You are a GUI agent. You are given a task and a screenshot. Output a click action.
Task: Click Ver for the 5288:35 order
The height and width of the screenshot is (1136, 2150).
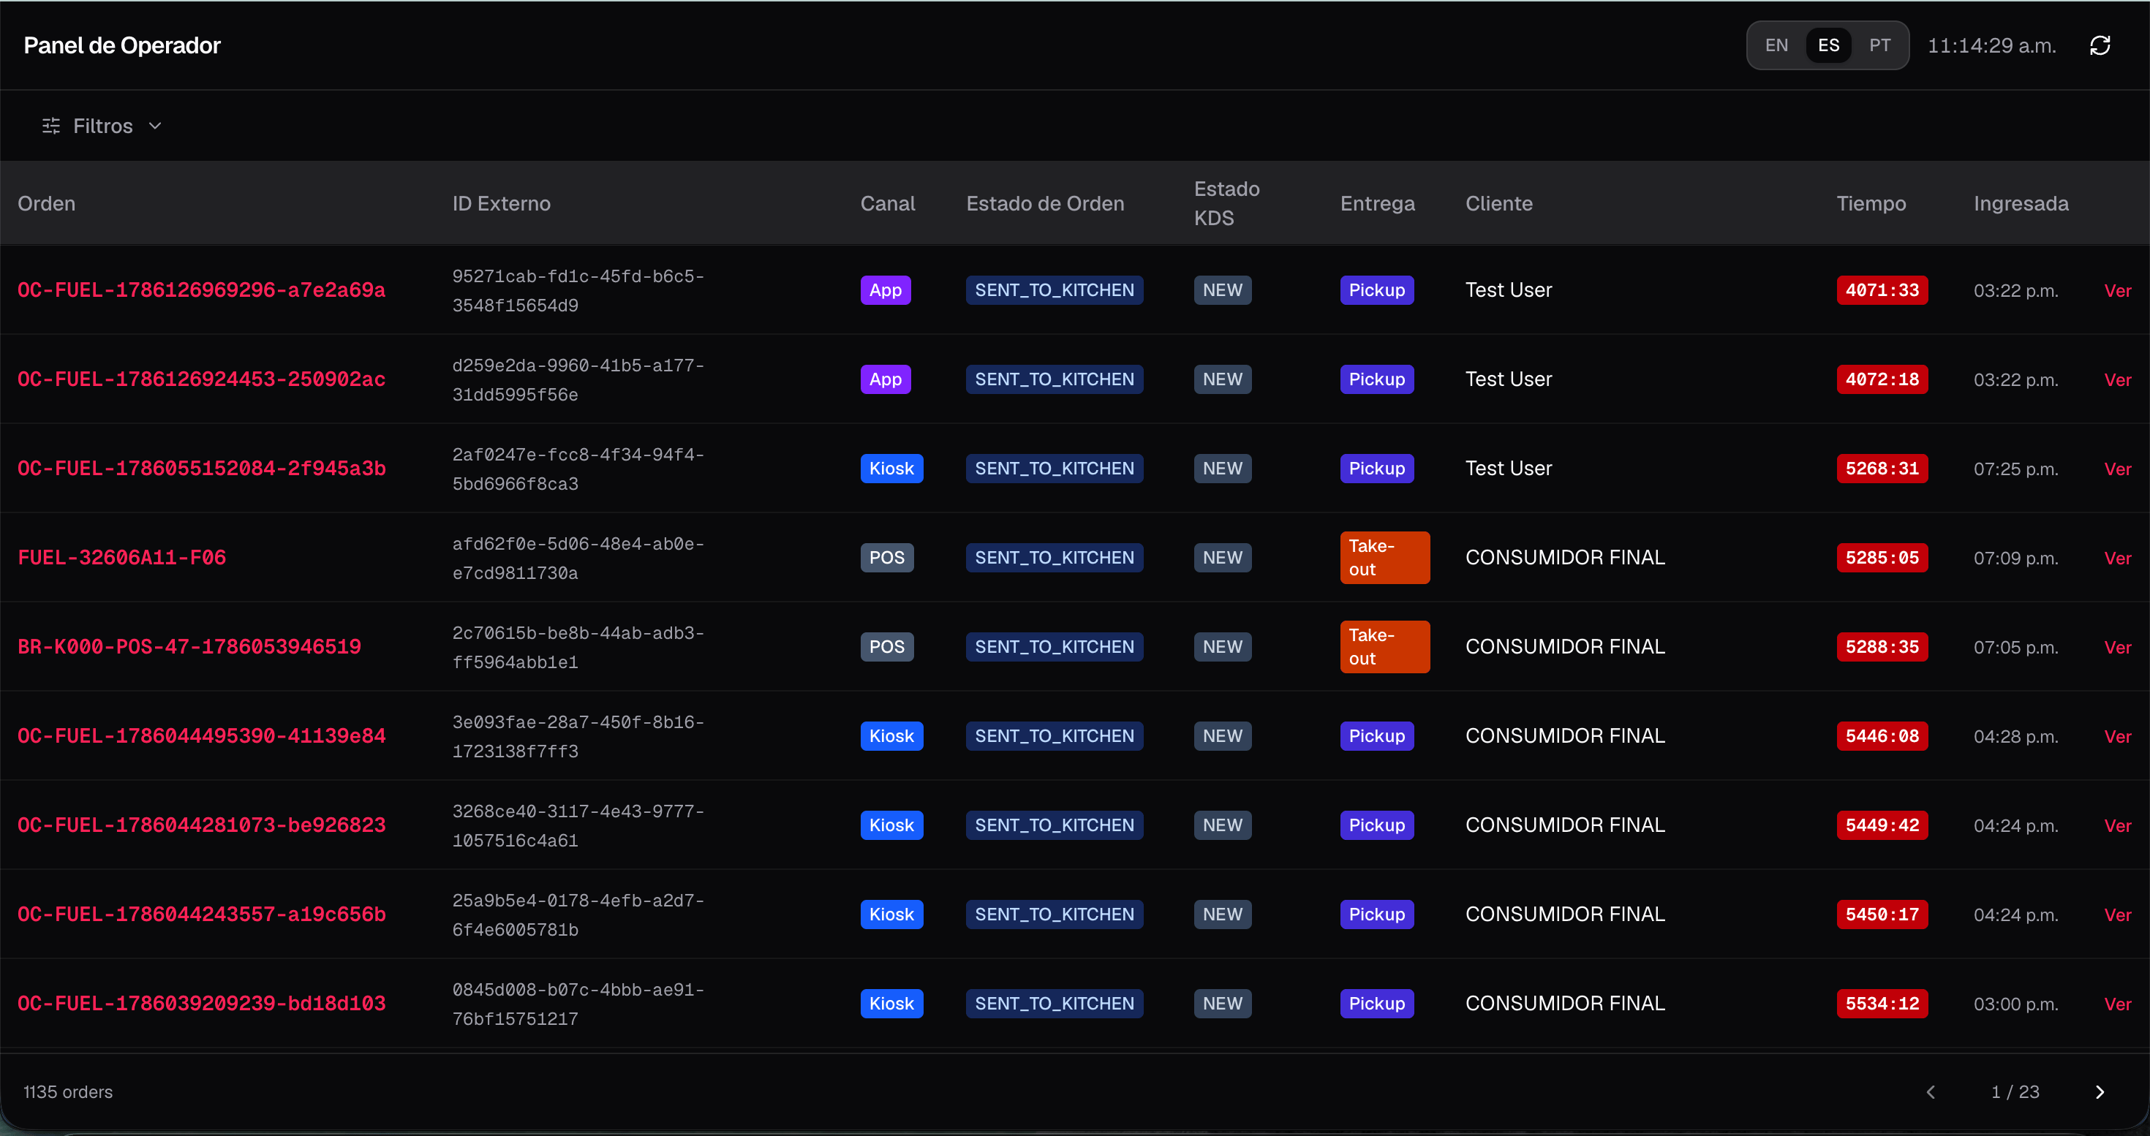point(2117,648)
